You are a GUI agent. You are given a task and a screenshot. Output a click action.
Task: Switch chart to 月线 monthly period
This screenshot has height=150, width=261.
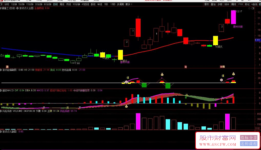tap(69, 4)
